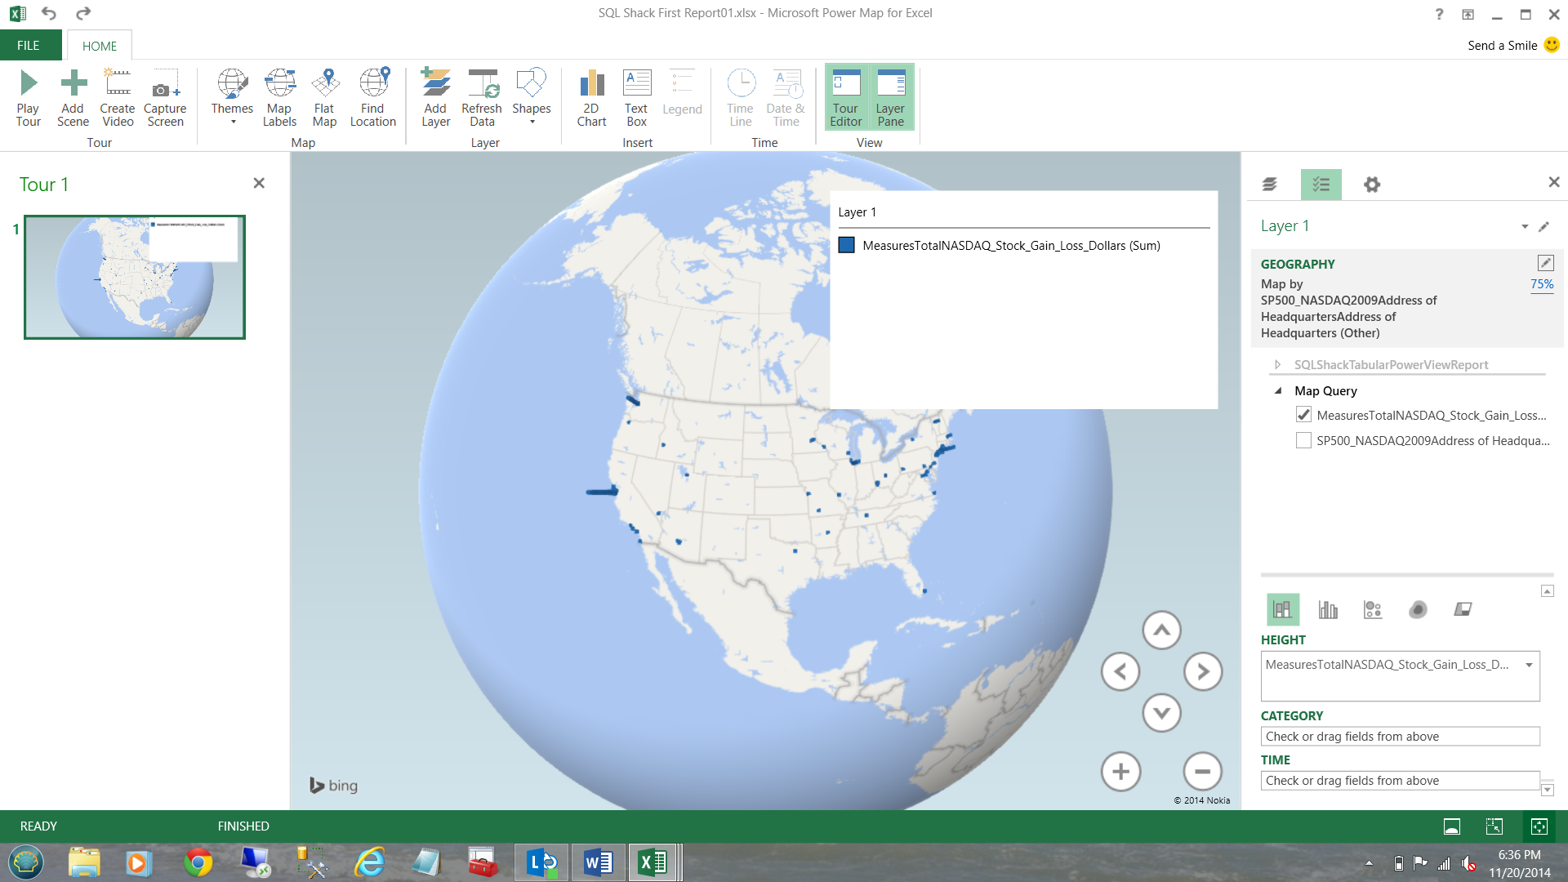Click the Play Tour icon

pyautogui.click(x=28, y=84)
